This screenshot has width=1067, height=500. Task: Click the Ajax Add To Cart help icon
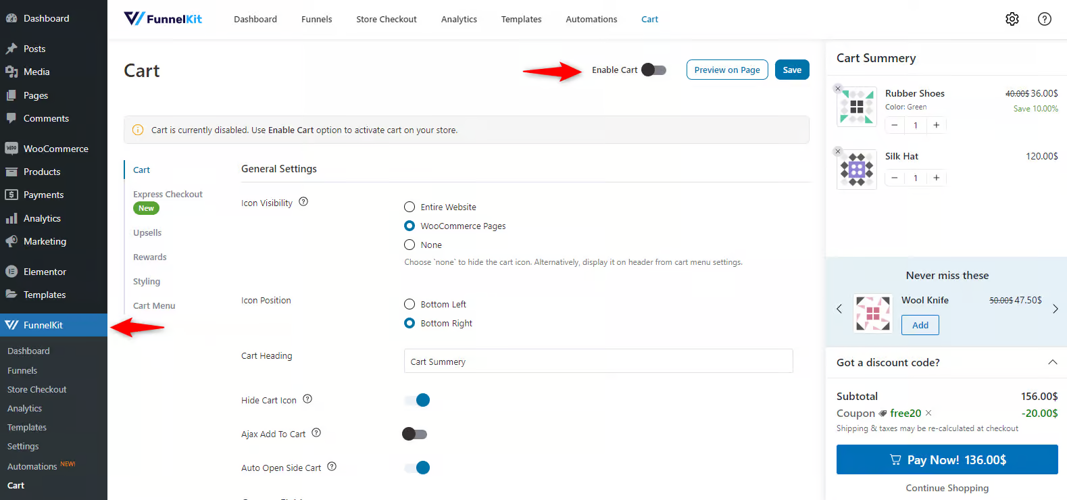(316, 432)
